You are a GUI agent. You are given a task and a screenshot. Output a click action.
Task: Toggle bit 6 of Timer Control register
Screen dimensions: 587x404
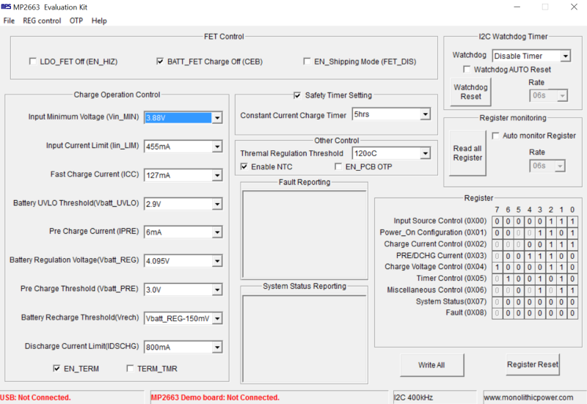coord(508,279)
